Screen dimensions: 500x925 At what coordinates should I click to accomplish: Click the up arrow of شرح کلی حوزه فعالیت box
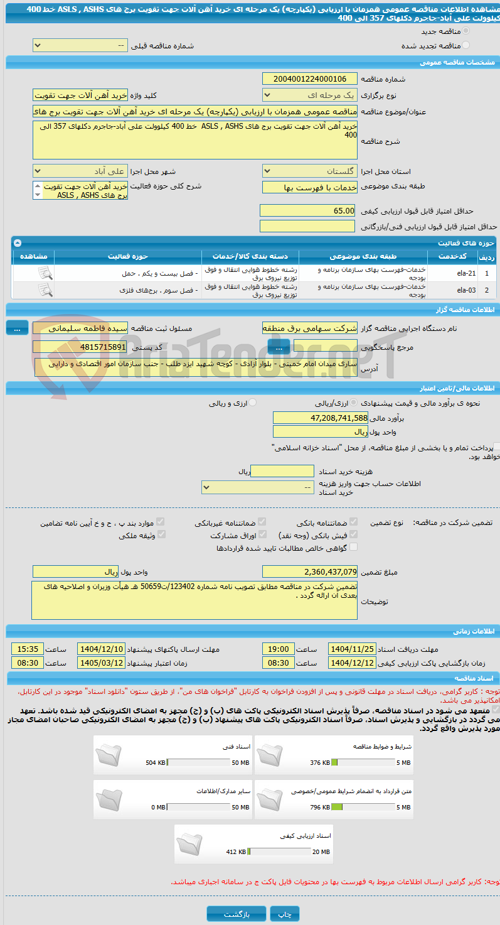click(38, 186)
